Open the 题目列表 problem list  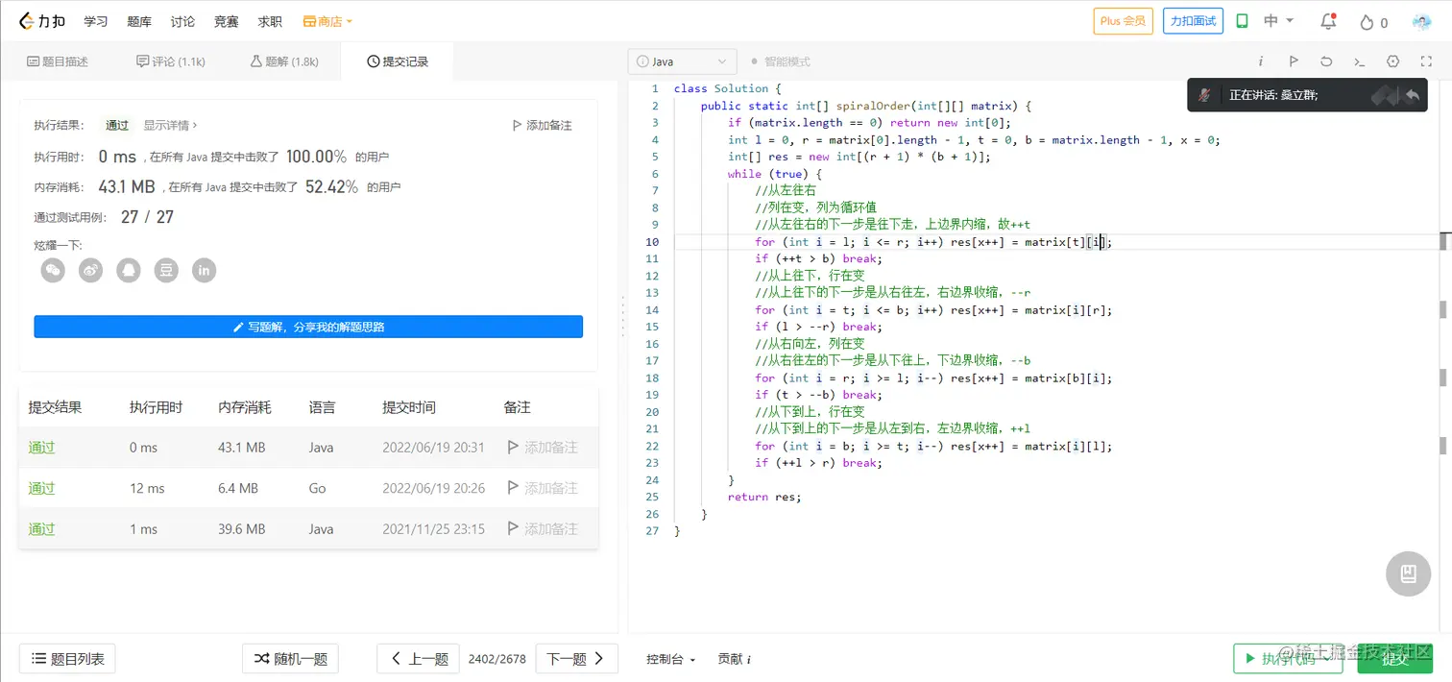[x=67, y=658]
